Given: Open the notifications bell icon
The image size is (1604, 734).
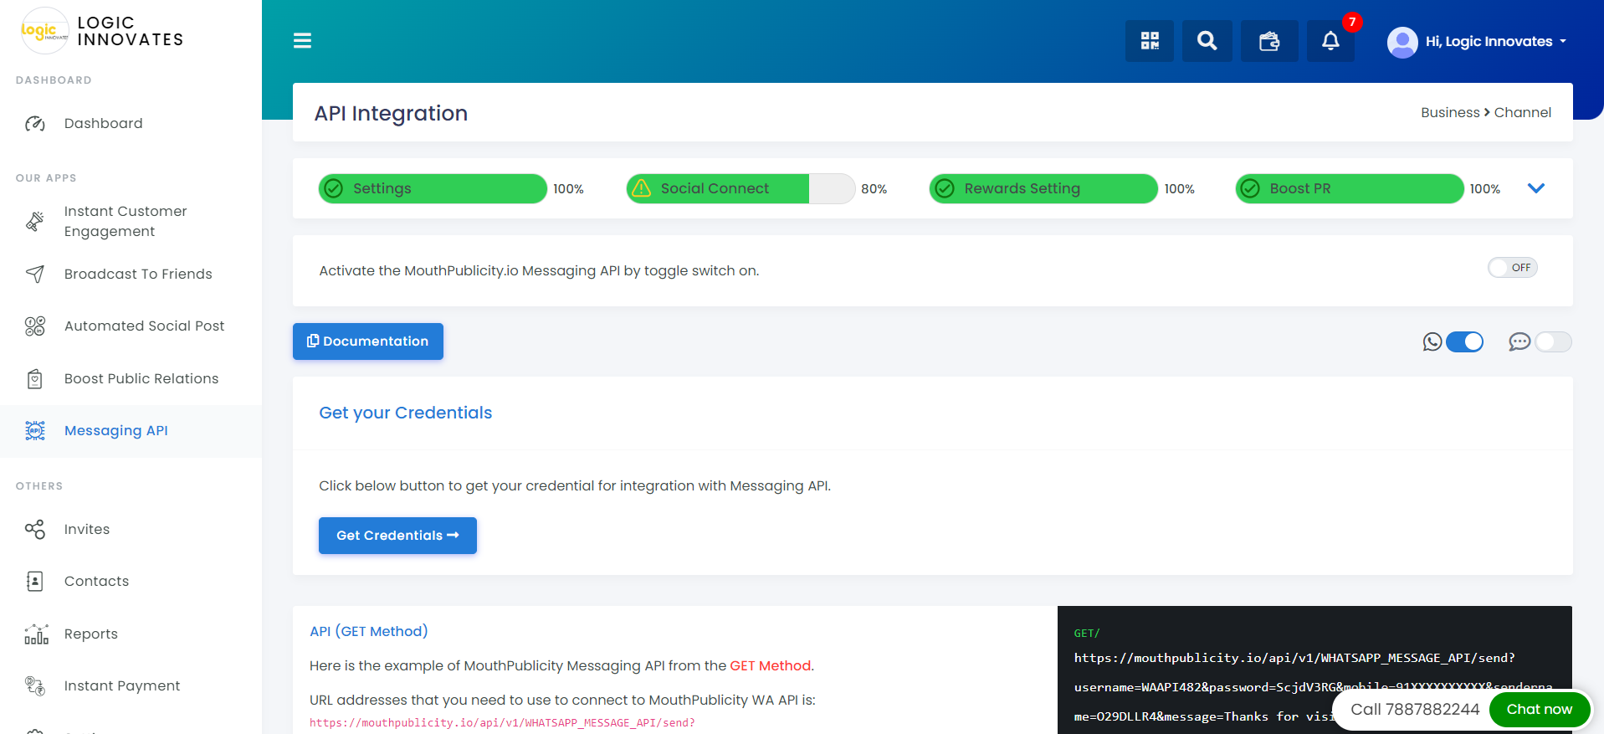Looking at the screenshot, I should (x=1330, y=41).
